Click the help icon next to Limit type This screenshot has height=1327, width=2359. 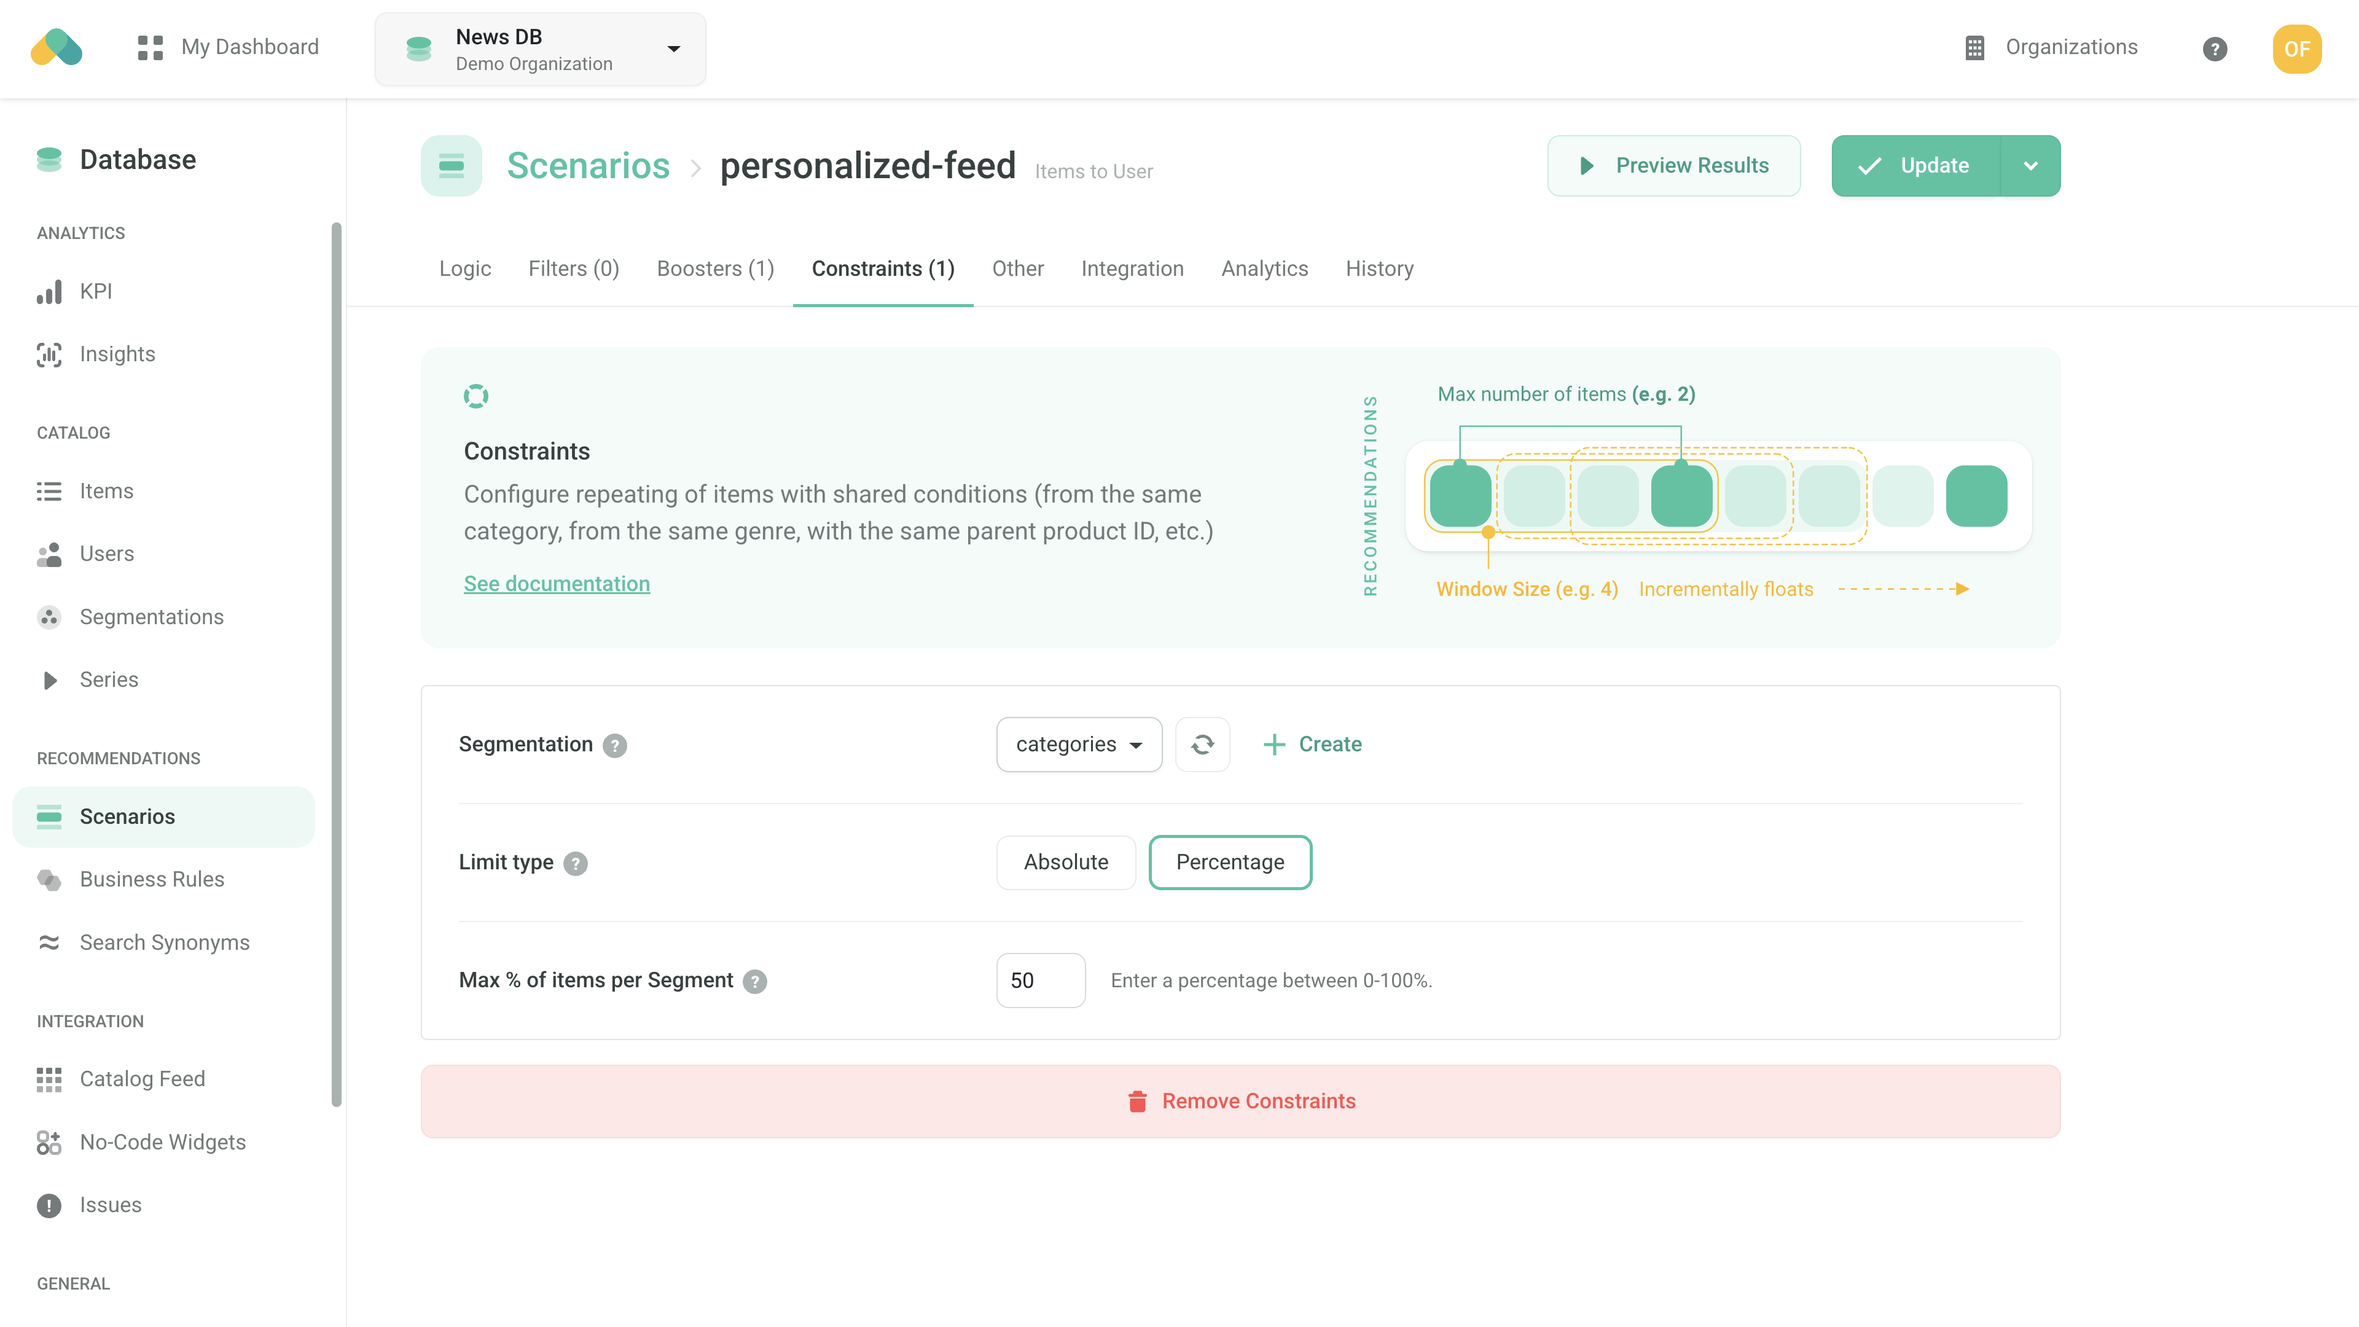[x=575, y=864]
